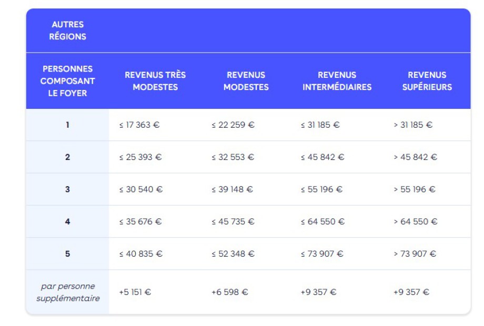Click the +6 598 € cell

click(229, 292)
